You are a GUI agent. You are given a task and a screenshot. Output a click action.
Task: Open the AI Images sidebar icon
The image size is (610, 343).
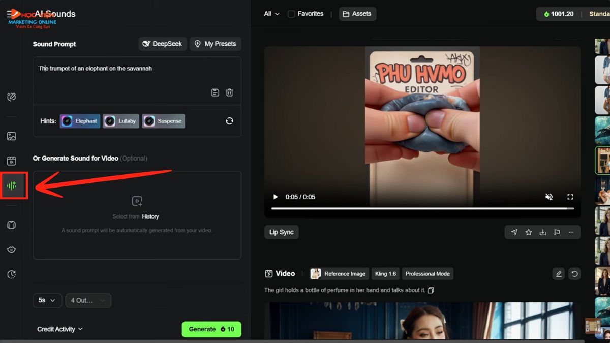pyautogui.click(x=11, y=136)
